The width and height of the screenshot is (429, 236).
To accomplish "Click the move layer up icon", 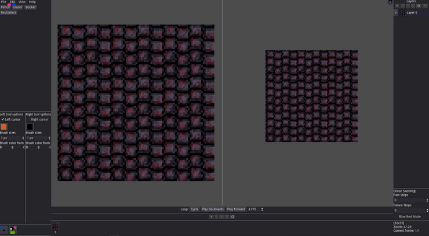I will pos(408,6).
